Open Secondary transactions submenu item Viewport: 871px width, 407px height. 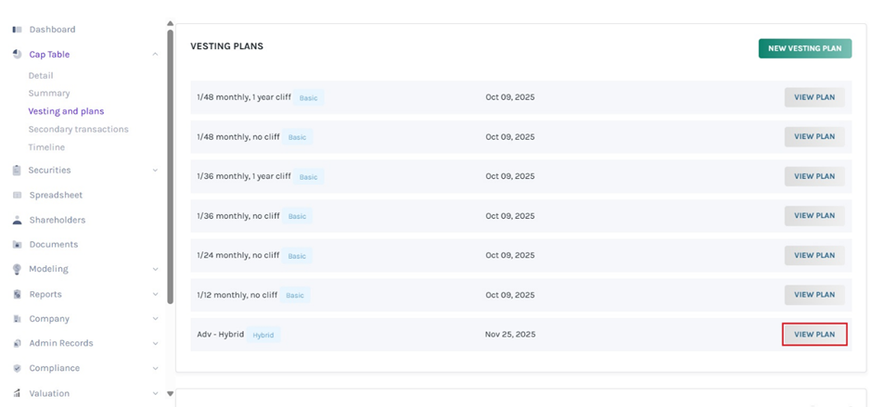[x=78, y=130]
